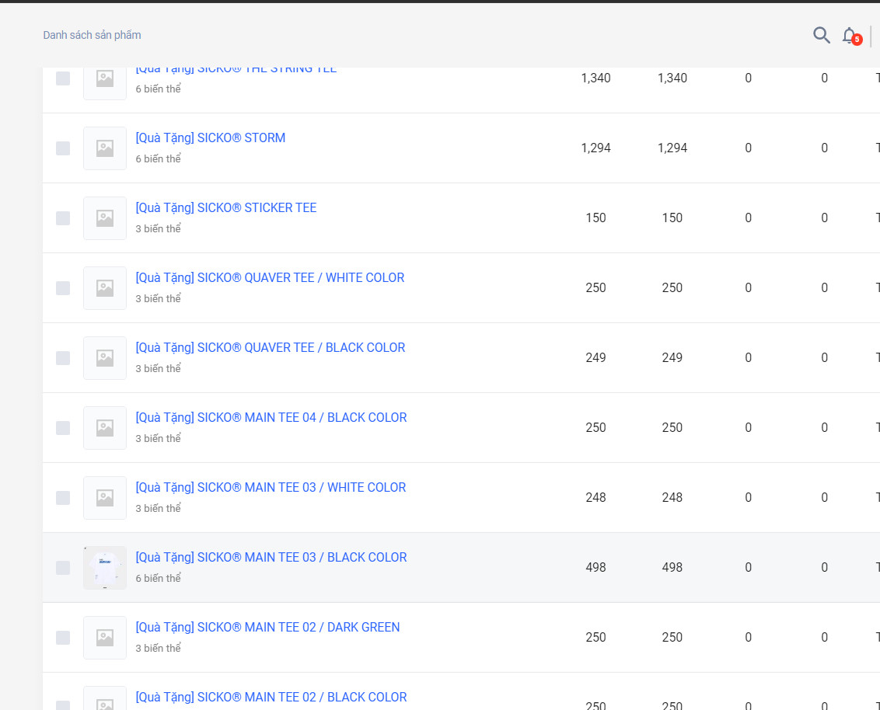
Task: Click QUAVER TEE BLACK COLOR image placeholder
Action: 105,358
